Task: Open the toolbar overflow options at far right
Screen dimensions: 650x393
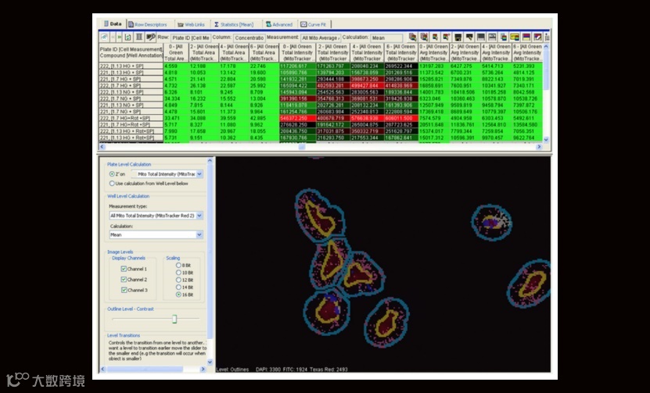Action: [548, 38]
